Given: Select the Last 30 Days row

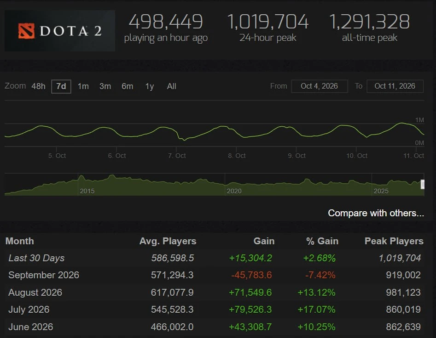Looking at the screenshot, I should point(215,258).
